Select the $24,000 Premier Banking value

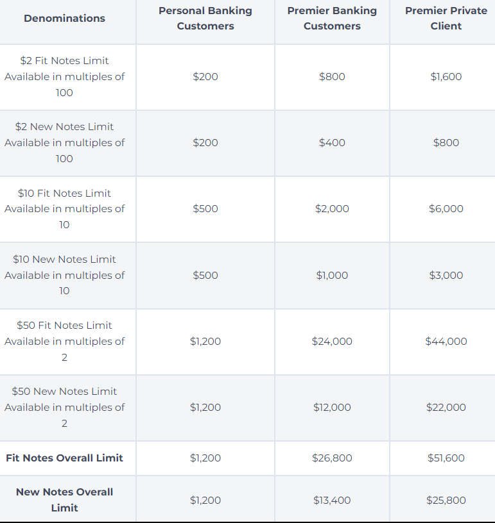point(332,342)
